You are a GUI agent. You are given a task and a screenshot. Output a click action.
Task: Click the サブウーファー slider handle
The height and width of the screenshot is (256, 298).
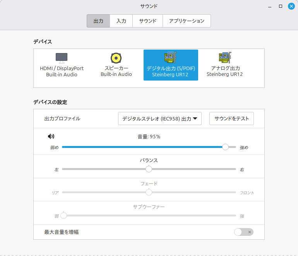[63, 215]
